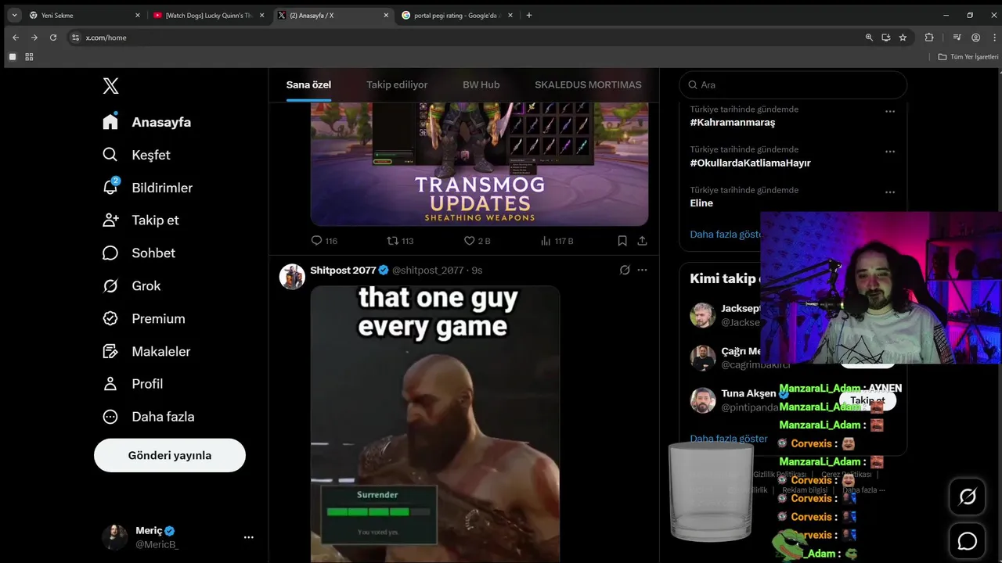Click Ara search field
The image size is (1002, 563).
793,84
